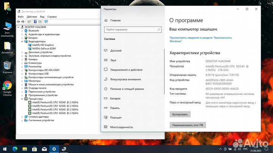Select NVIDIA GeForce 820M adapter
Image resolution: width=273 pixels, height=153 pixels.
[x=44, y=49]
